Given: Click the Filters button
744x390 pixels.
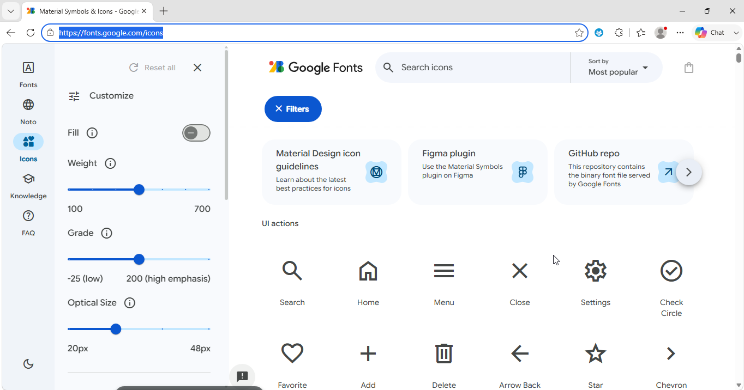Looking at the screenshot, I should (x=293, y=109).
